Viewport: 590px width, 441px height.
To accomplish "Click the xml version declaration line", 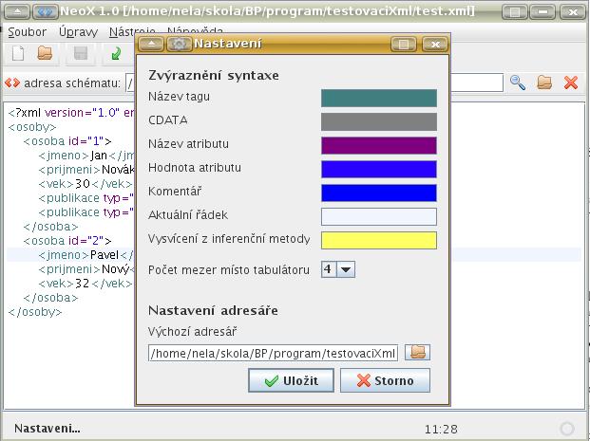I will pos(70,113).
